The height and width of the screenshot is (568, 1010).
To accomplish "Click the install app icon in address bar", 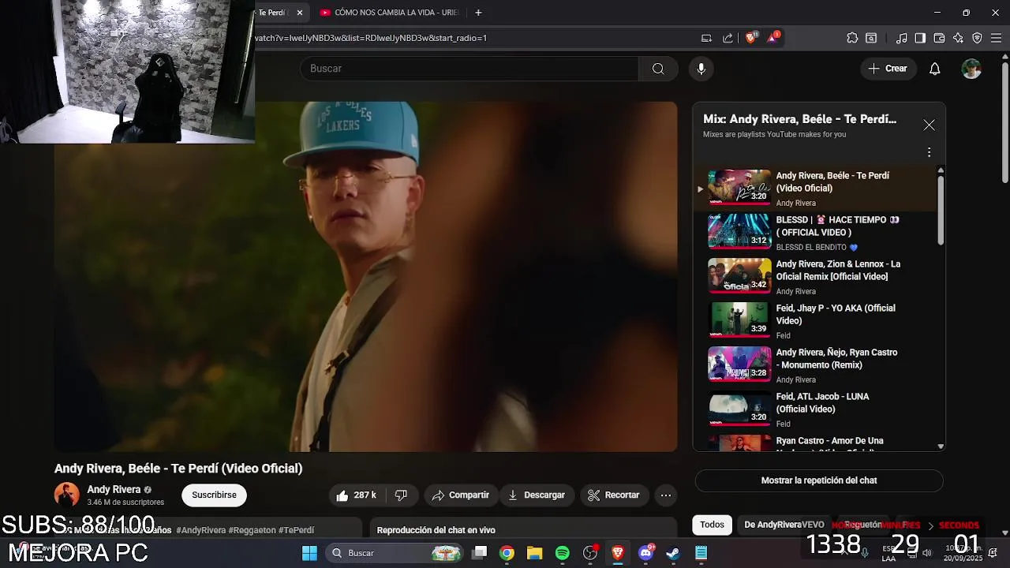I will click(x=707, y=38).
